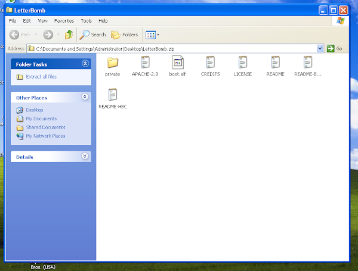Open Shared Documents link
Screen dimensions: 358x271
pos(45,127)
